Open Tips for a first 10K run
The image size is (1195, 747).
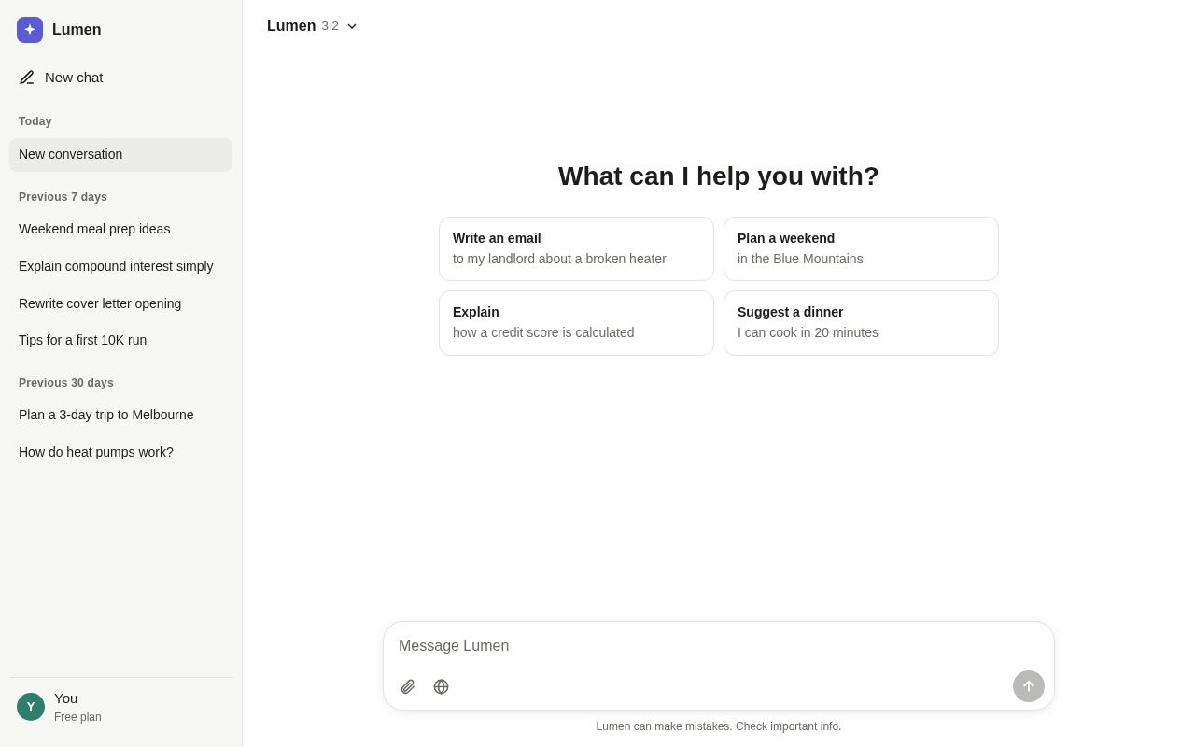point(121,341)
